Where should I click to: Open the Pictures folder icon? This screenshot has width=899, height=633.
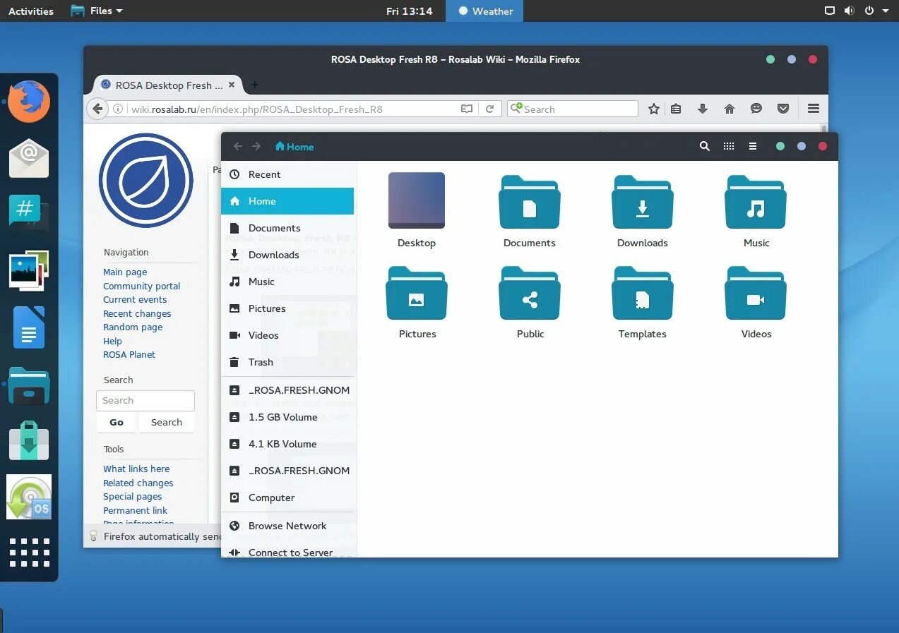[x=417, y=294]
